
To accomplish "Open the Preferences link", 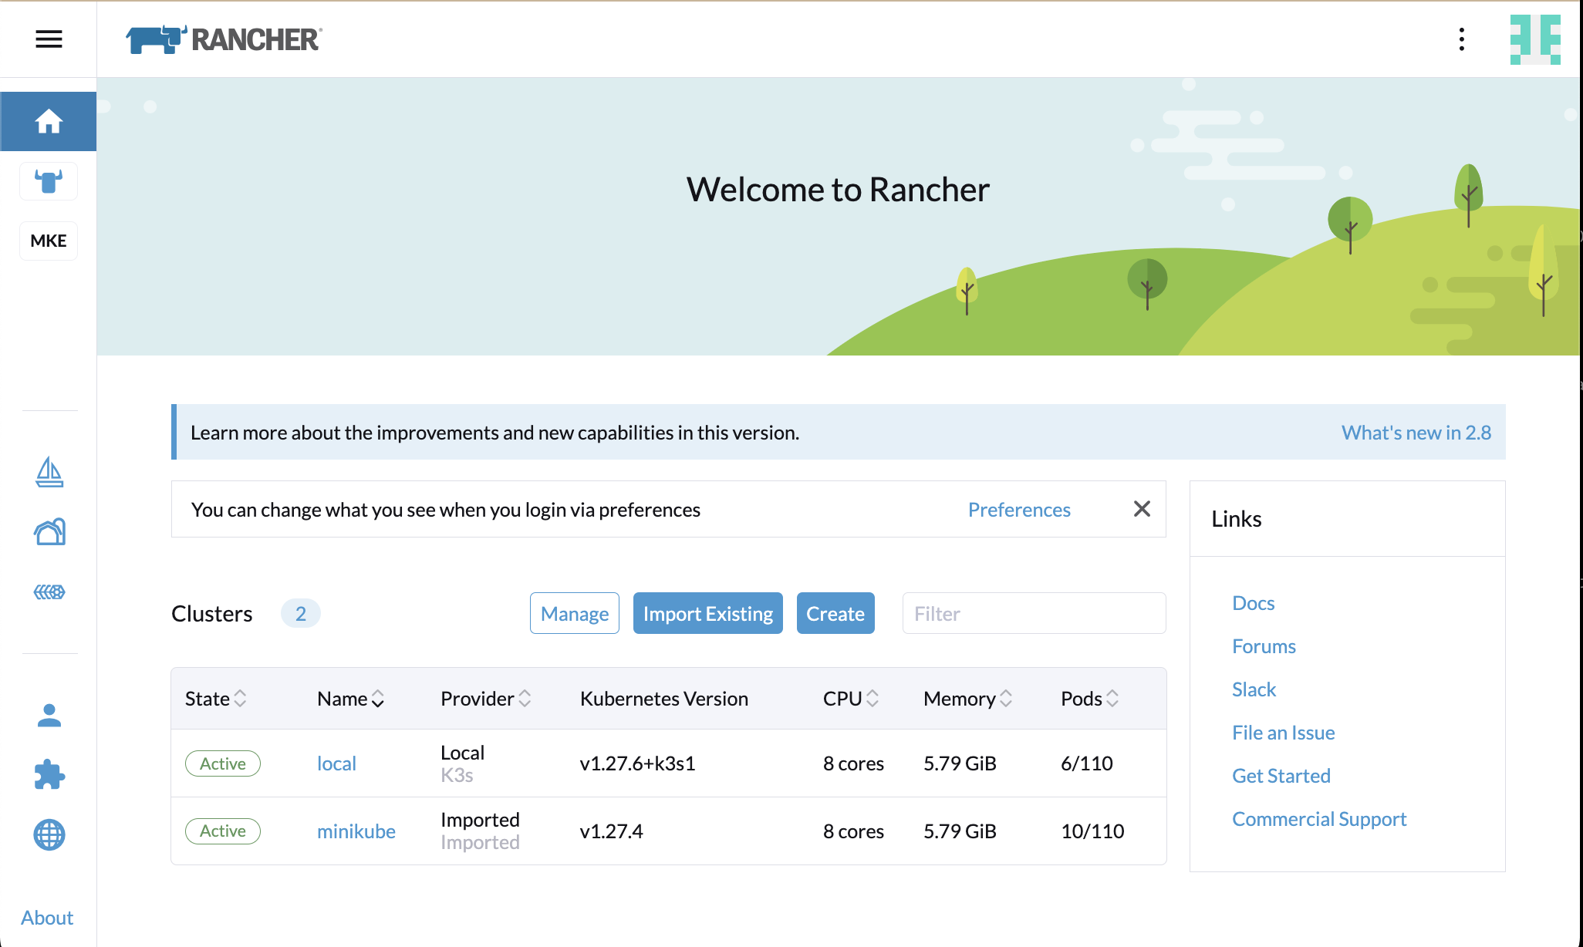I will [1019, 510].
